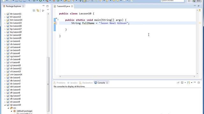The image size is (204, 114).
Task: Collapse all projects in Package Explorer
Action: coord(34,10)
